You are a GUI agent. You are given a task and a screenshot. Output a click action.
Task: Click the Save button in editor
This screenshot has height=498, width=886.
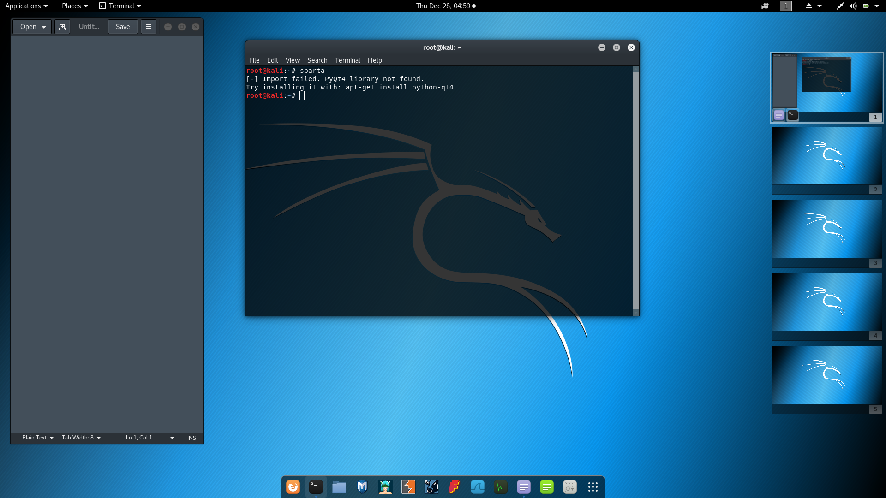(123, 27)
